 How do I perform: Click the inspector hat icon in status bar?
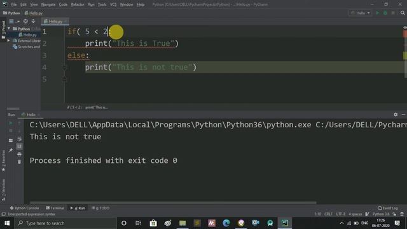pos(402,214)
